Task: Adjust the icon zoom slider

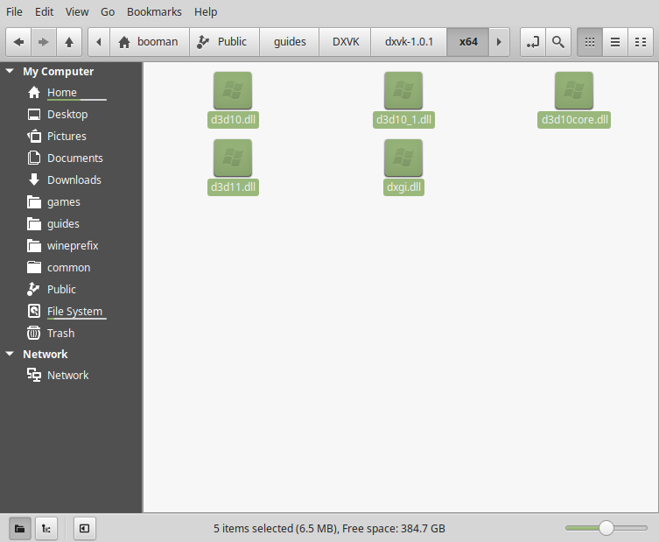Action: click(606, 528)
